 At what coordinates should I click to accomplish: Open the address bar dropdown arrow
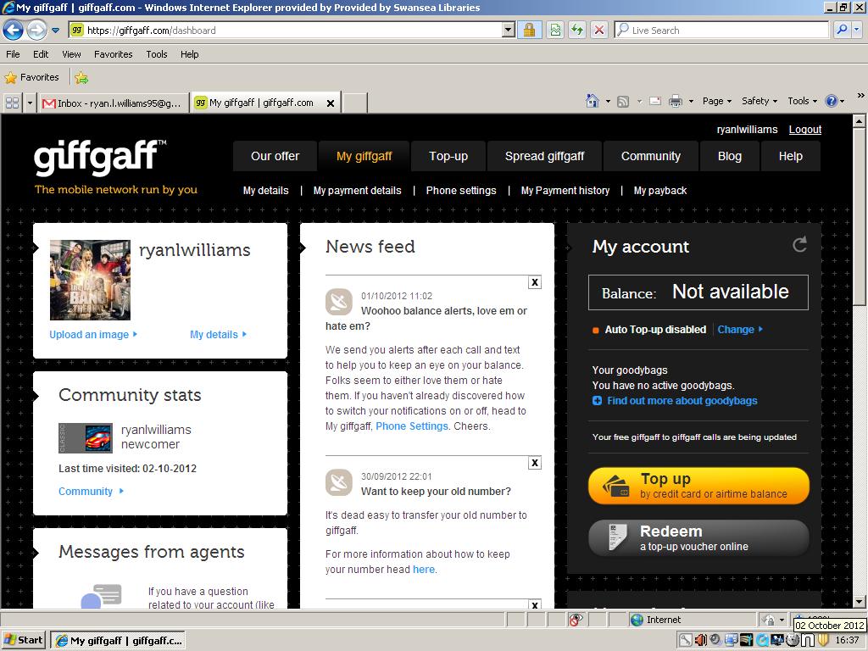click(x=509, y=30)
